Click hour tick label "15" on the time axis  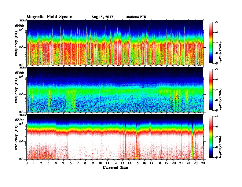point(137,163)
